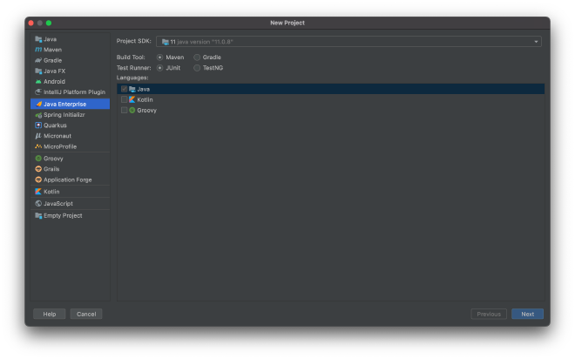Viewport: 575px width, 359px height.
Task: Select JUnit test runner radio button
Action: (x=160, y=68)
